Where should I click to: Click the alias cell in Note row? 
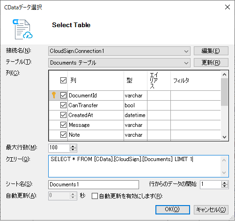pyautogui.click(x=159, y=135)
